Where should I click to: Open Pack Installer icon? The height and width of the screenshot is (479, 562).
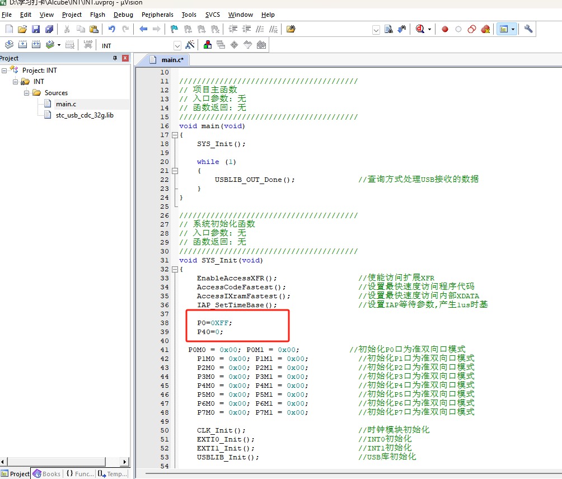point(261,45)
